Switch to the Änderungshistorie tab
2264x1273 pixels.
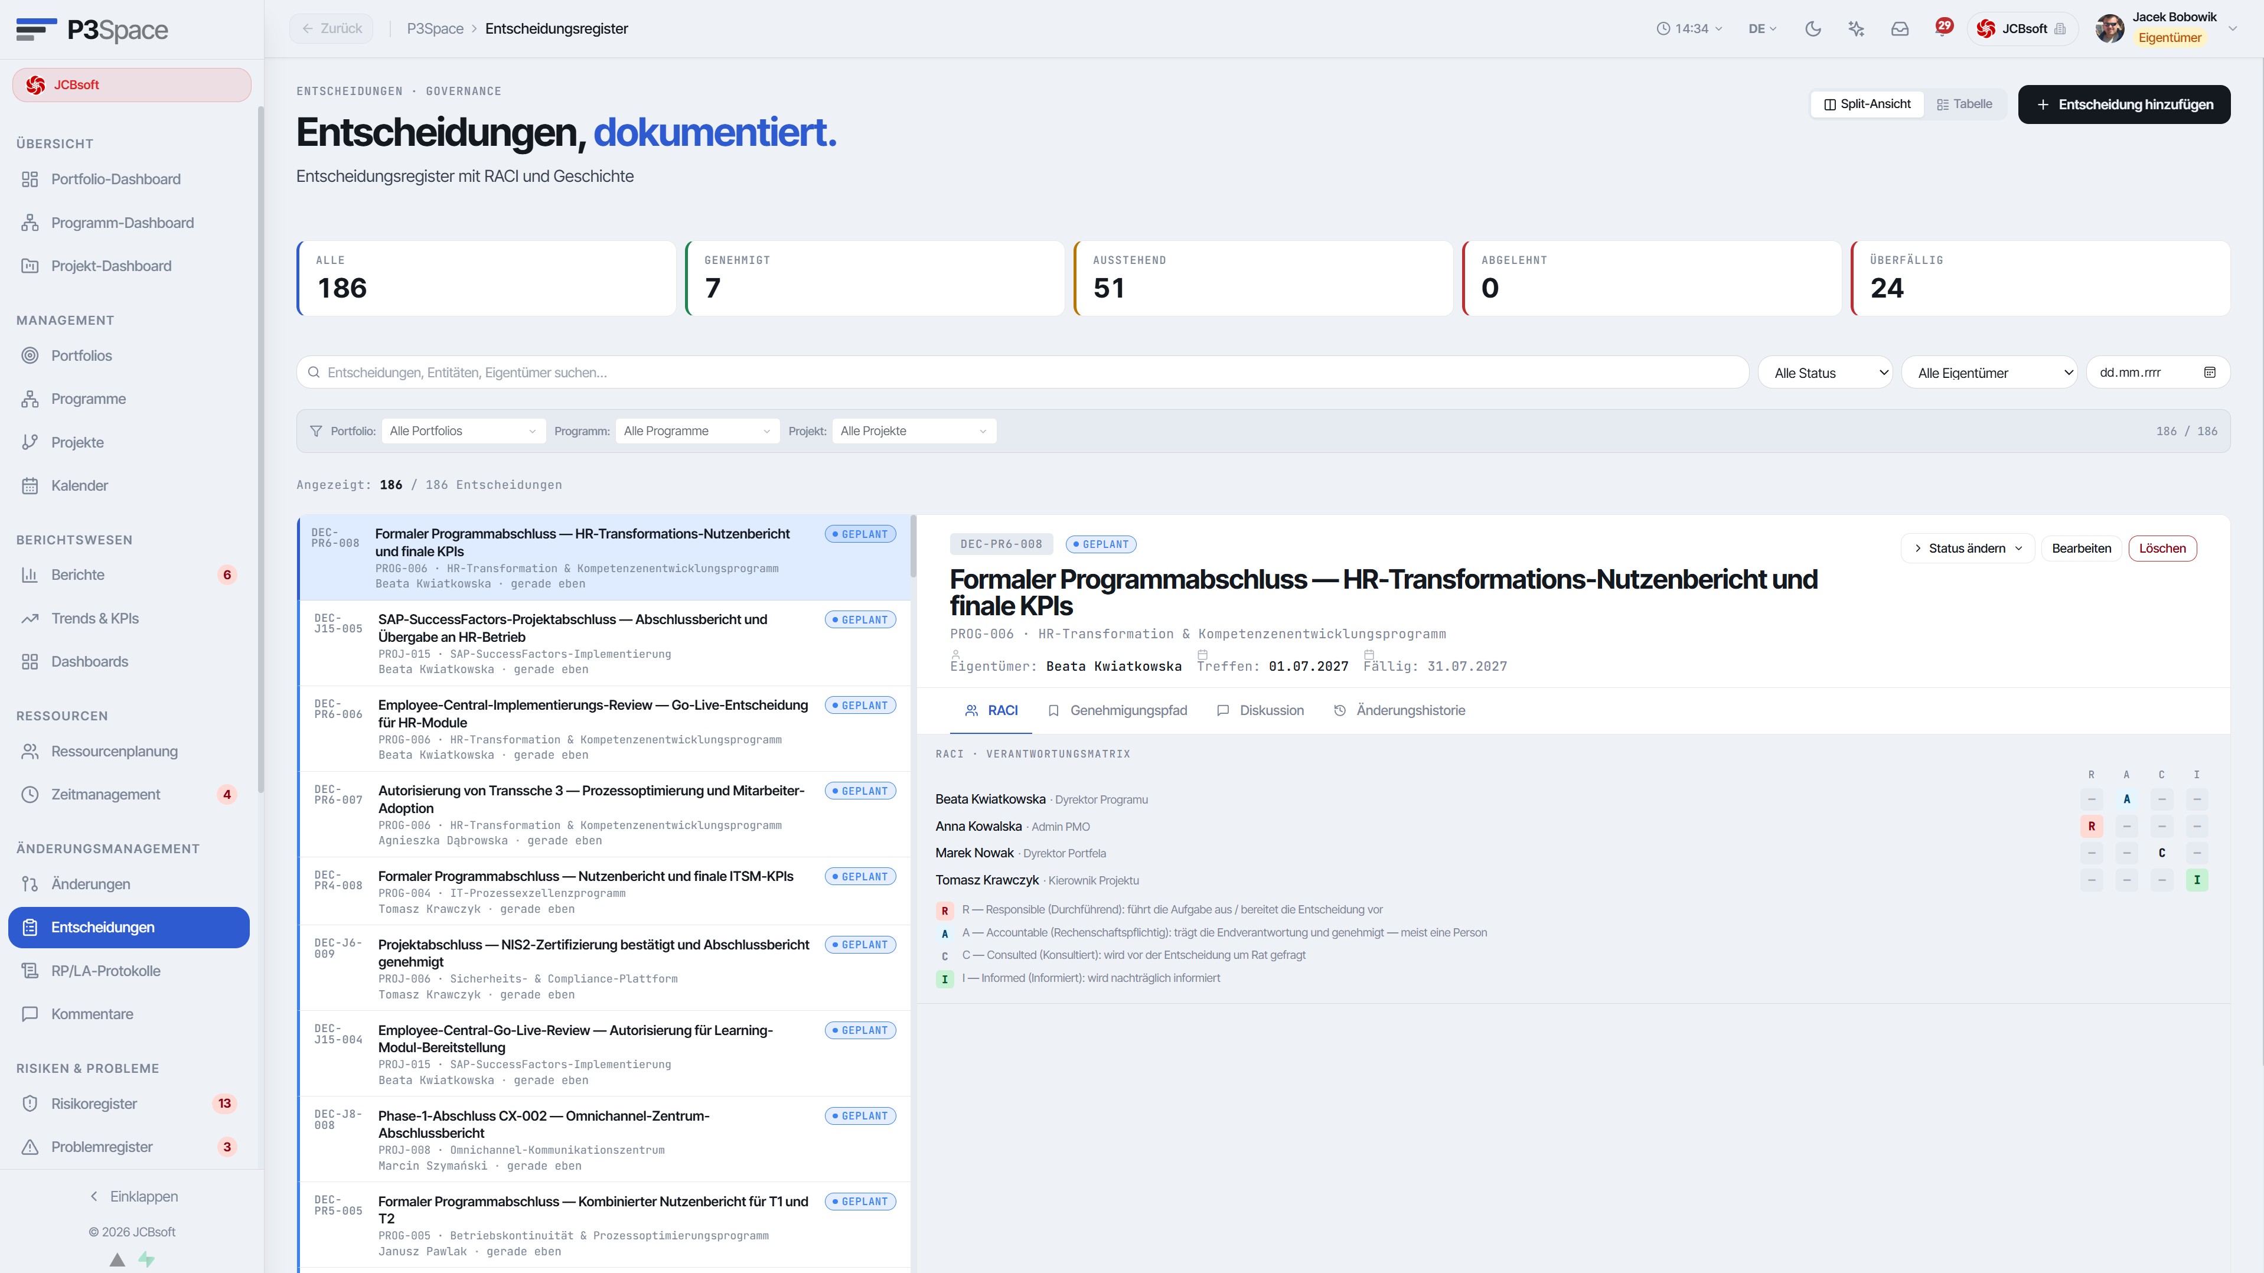pyautogui.click(x=1399, y=711)
